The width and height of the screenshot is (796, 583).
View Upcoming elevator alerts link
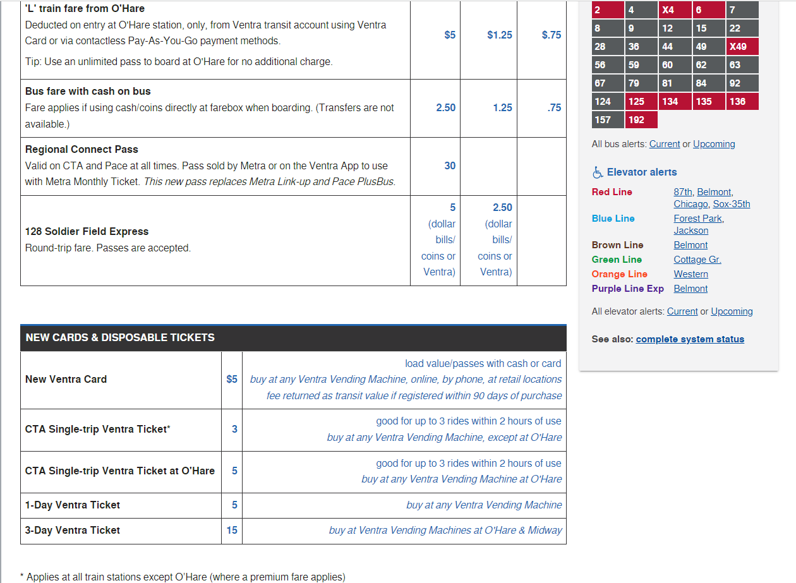point(732,311)
